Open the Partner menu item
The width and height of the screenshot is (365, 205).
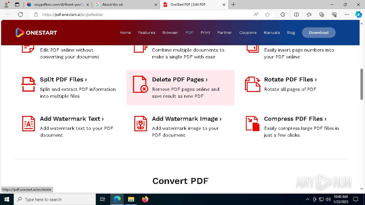tap(225, 32)
